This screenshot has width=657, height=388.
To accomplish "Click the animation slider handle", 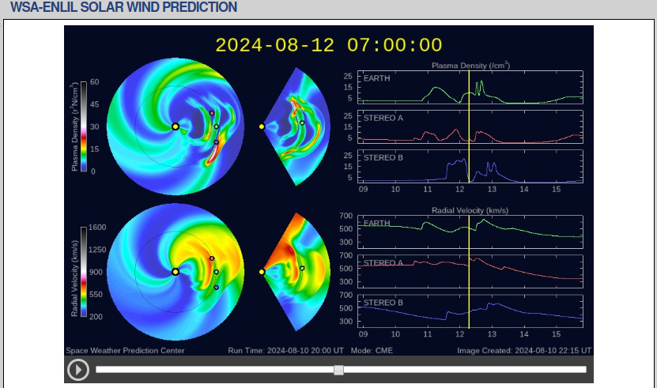I will [338, 370].
